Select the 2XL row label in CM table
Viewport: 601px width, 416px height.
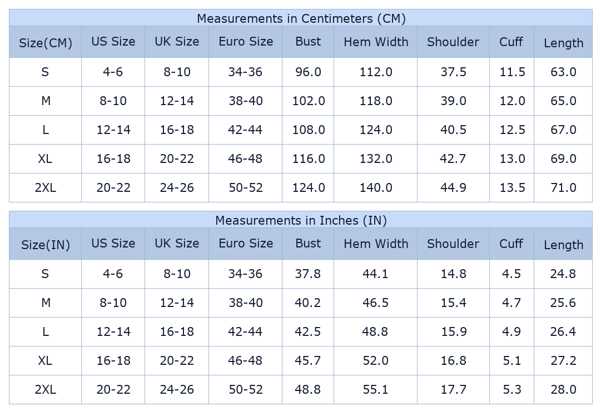point(45,188)
